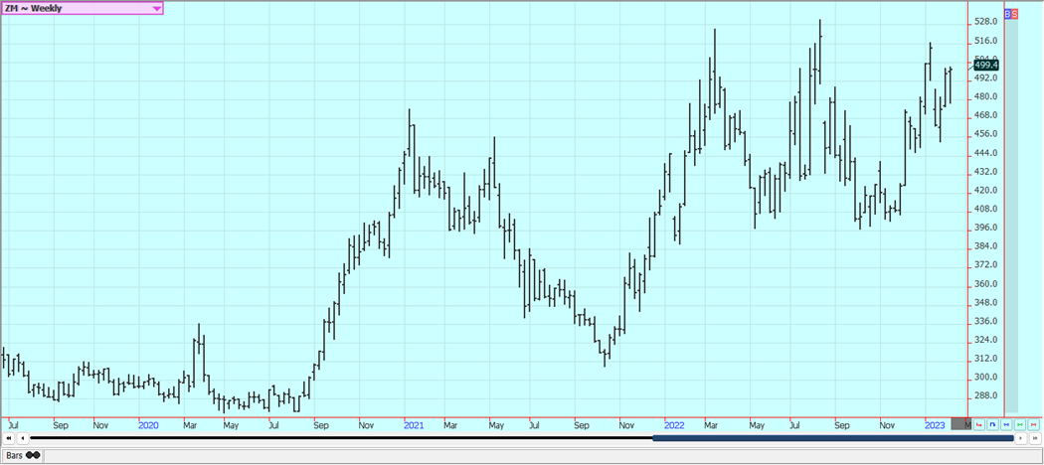Click the 2020 label on the time axis
Screen dimensions: 1044x465
point(148,424)
